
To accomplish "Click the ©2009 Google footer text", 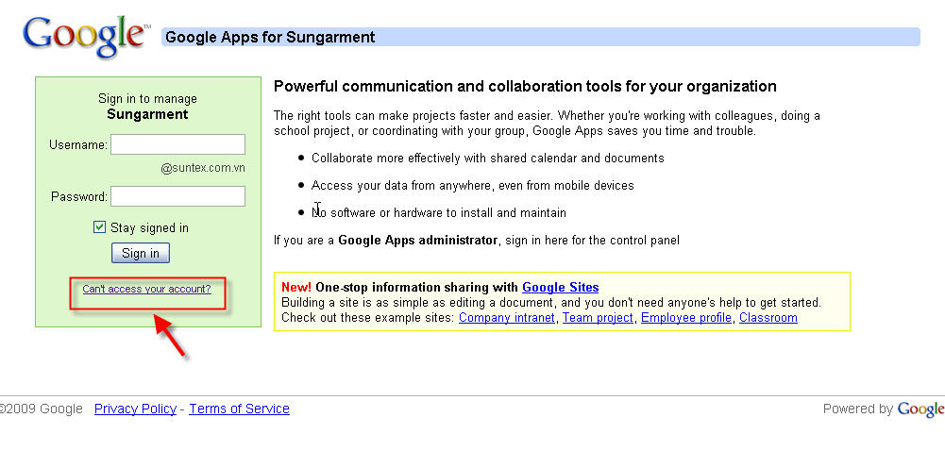I will coord(41,409).
